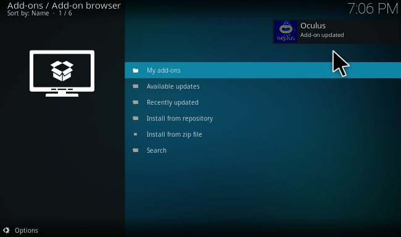This screenshot has height=237, width=401.
Task: Click the Search folder icon
Action: click(136, 150)
